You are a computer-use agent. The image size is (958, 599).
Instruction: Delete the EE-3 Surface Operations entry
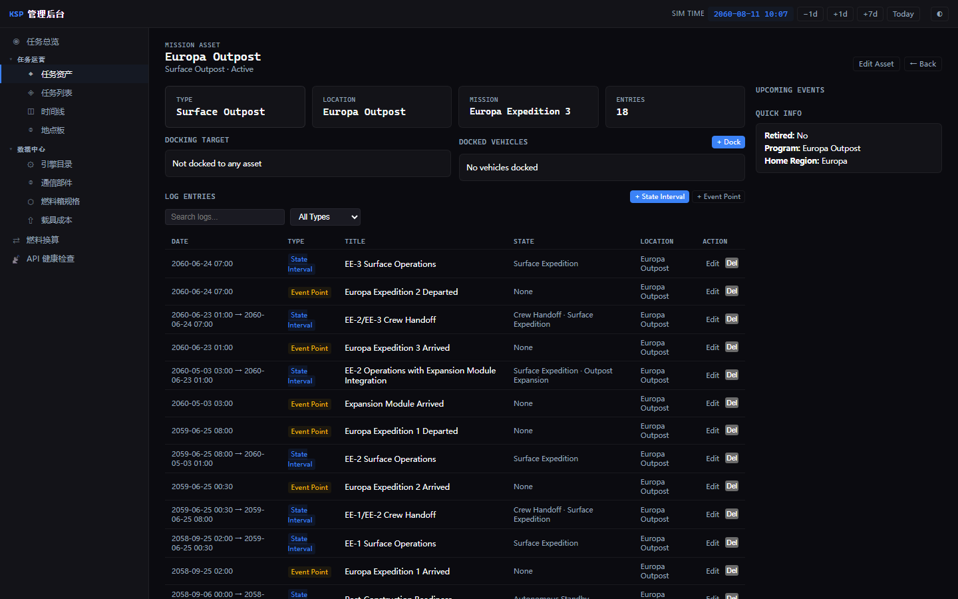tap(732, 263)
